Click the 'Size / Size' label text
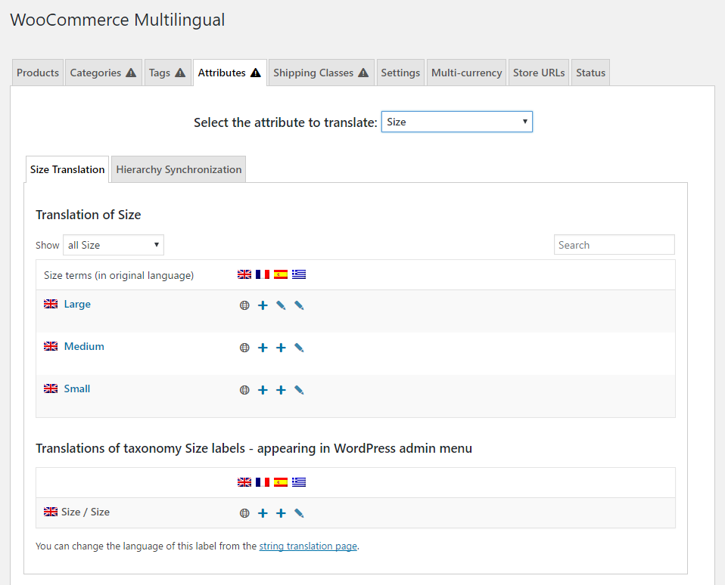This screenshot has width=725, height=585. coord(86,512)
